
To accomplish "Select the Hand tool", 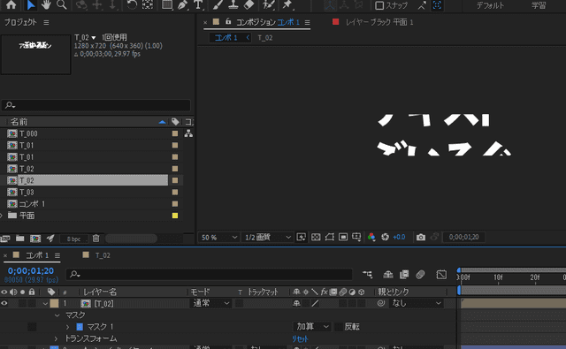I will [x=46, y=4].
